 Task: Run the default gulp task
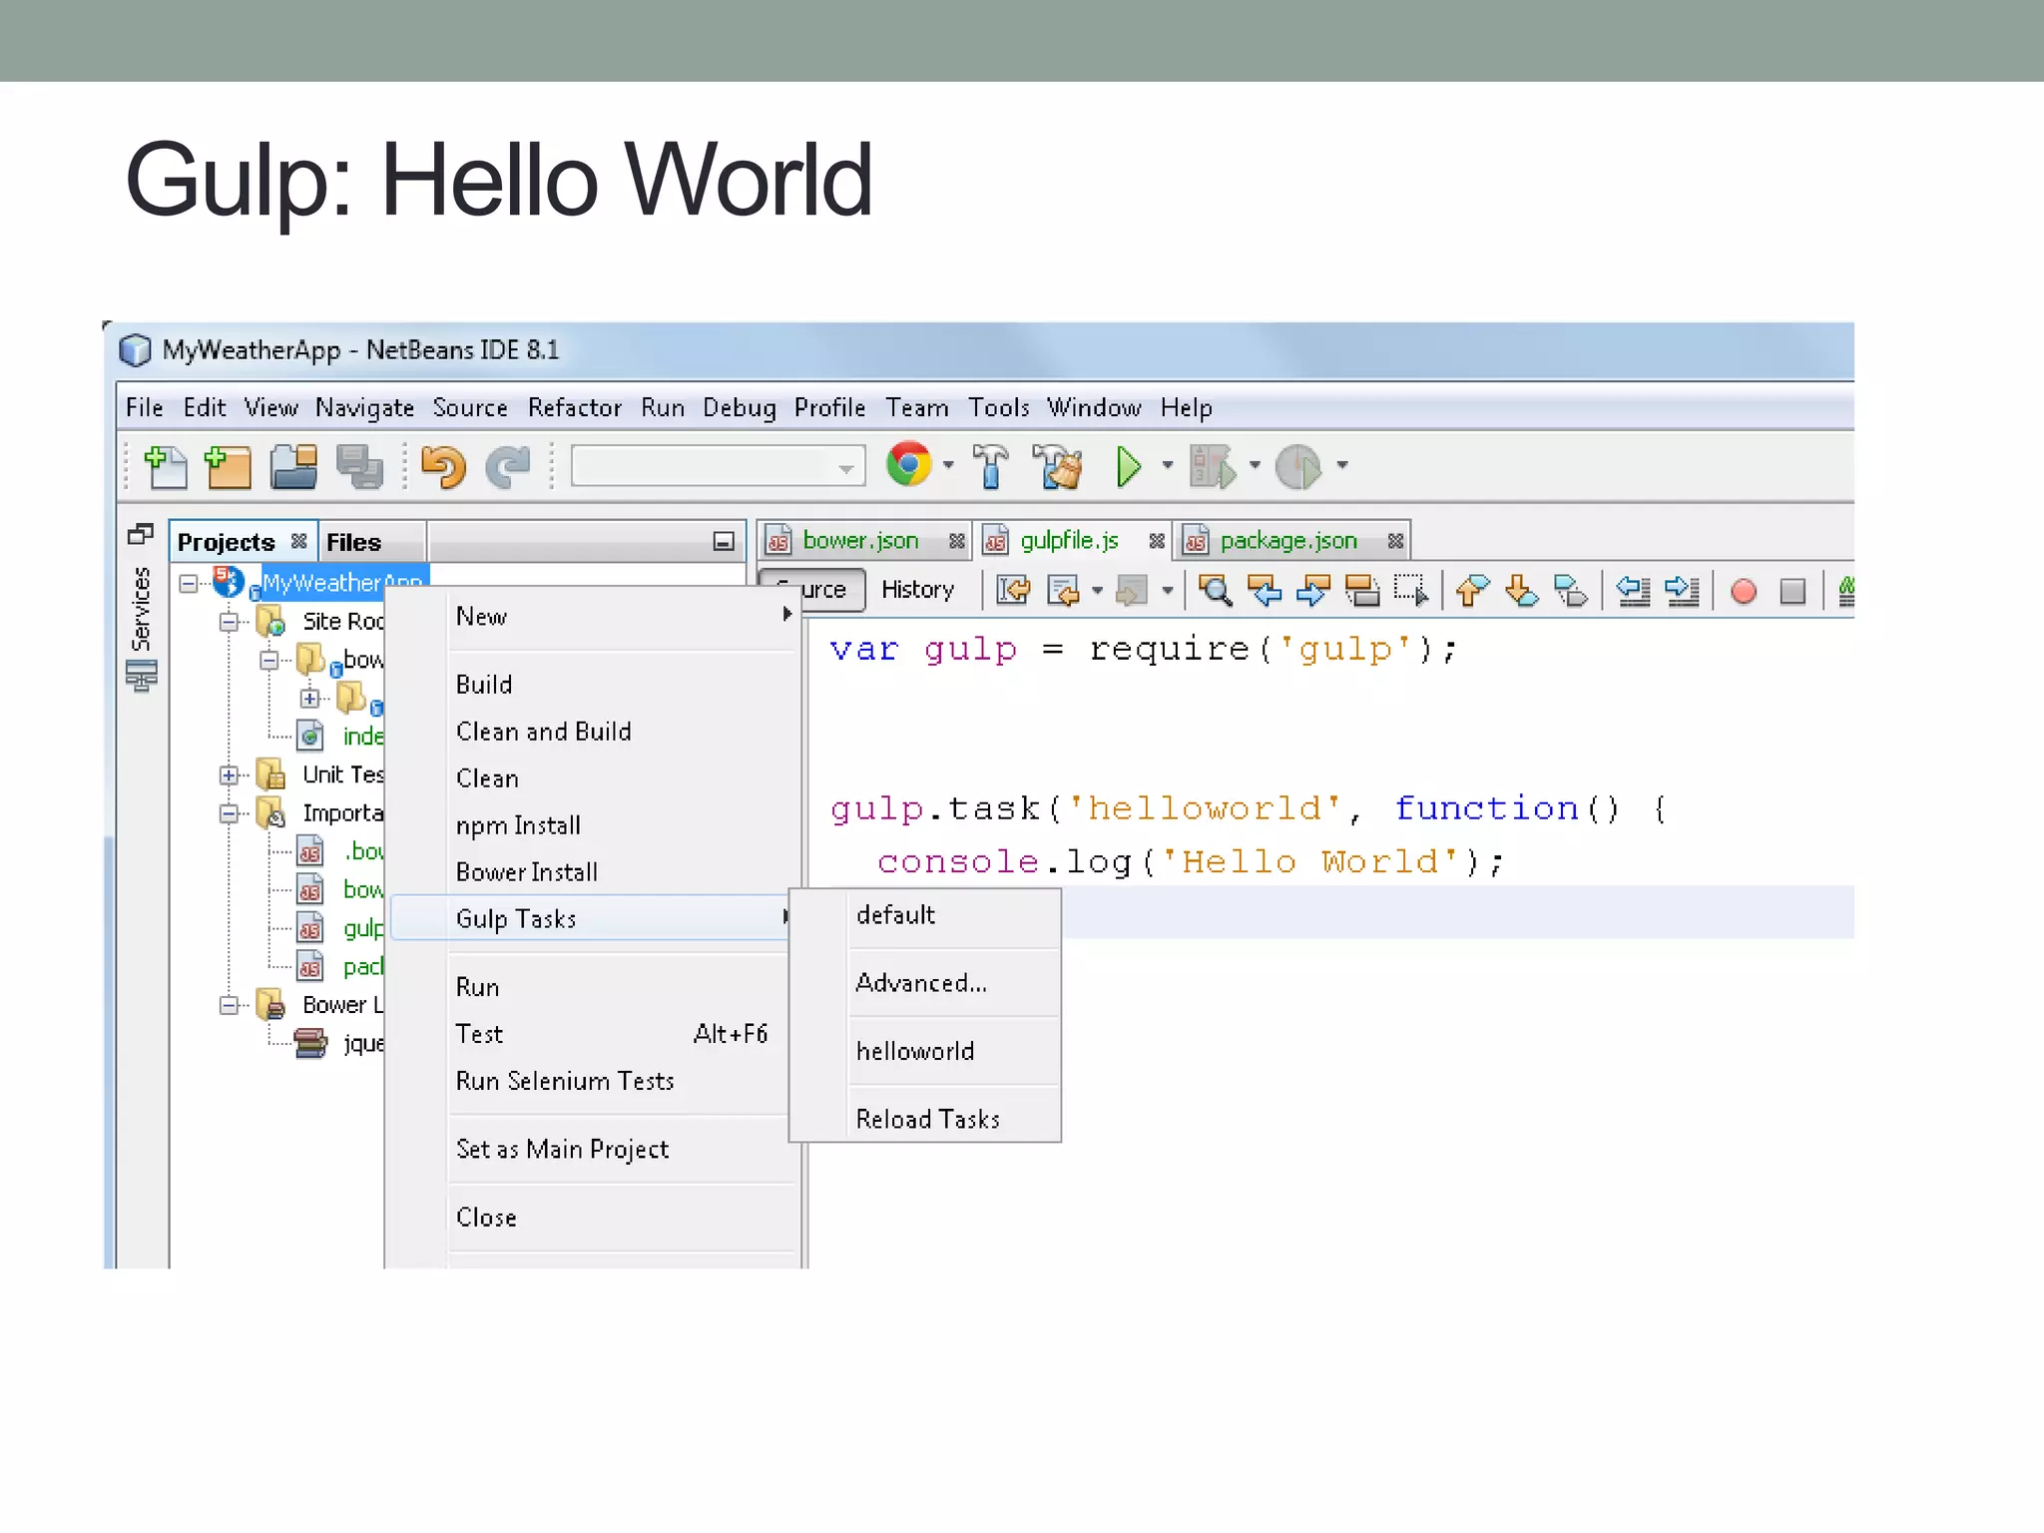pyautogui.click(x=895, y=915)
